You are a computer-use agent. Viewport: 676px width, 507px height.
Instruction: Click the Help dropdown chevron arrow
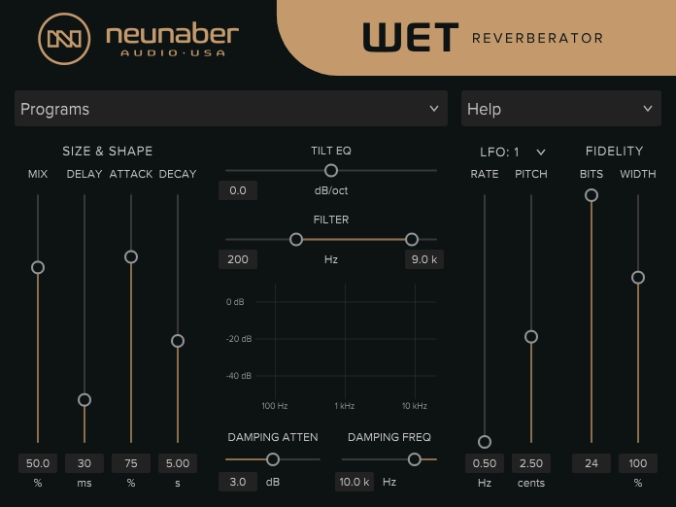[x=648, y=109]
